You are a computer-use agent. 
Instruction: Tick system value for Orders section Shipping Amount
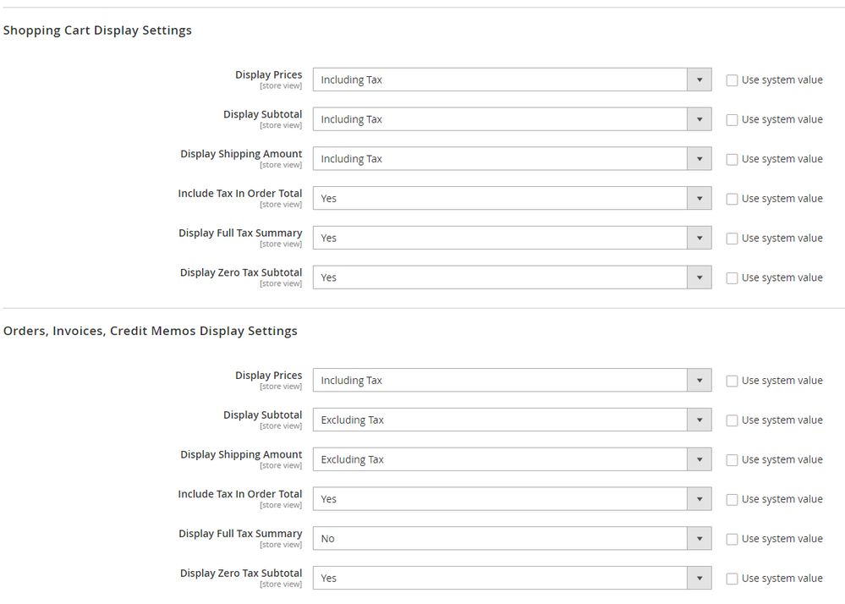[732, 460]
